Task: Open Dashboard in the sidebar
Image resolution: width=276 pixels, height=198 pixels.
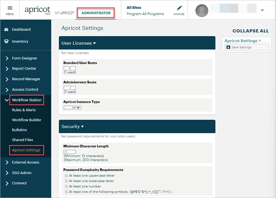Action: pos(21,29)
